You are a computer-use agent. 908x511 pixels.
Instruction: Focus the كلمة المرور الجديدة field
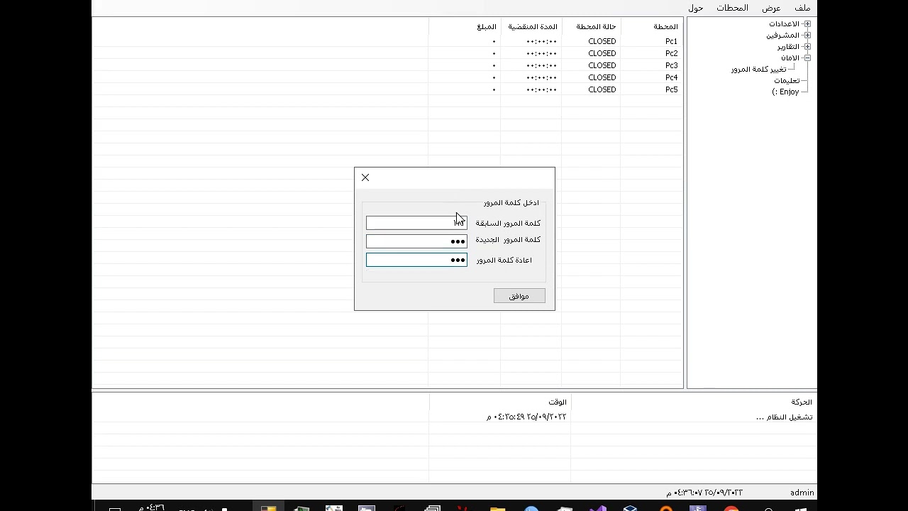(416, 241)
